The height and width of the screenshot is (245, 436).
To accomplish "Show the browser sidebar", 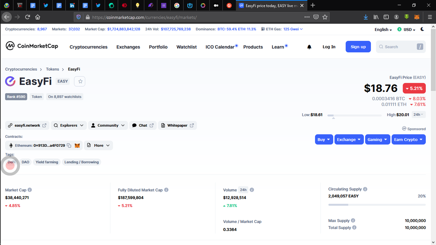I will (x=386, y=17).
